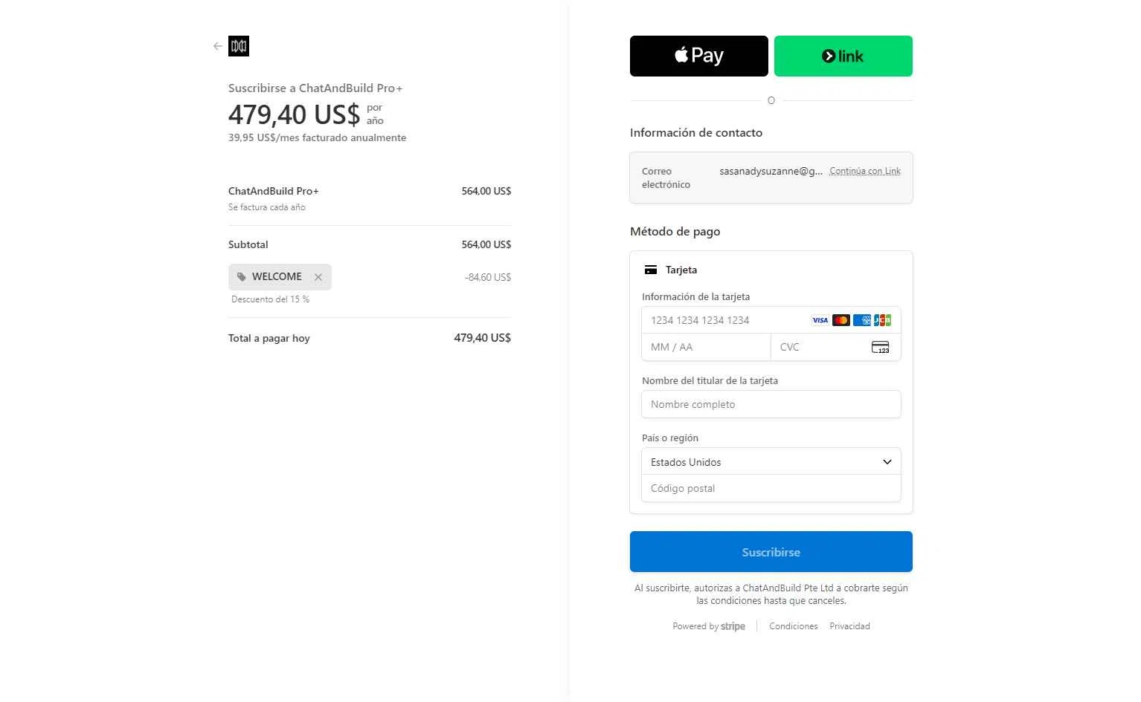The image size is (1141, 702).
Task: Click the back arrow icon
Action: coord(217,46)
